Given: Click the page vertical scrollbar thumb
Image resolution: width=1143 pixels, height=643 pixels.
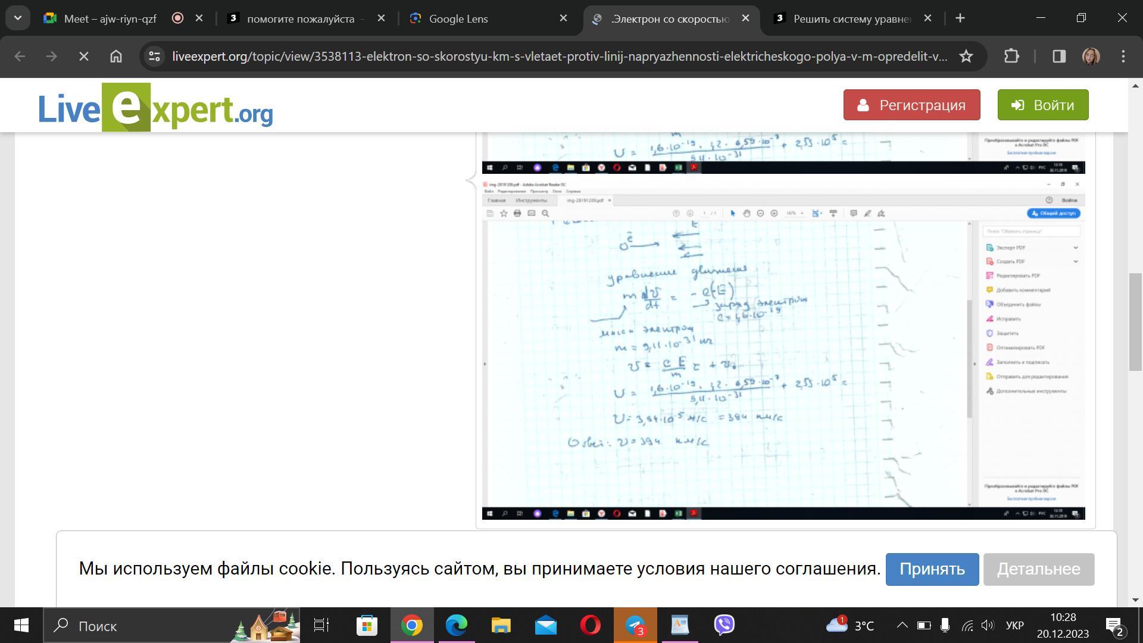Looking at the screenshot, I should pyautogui.click(x=1135, y=321).
